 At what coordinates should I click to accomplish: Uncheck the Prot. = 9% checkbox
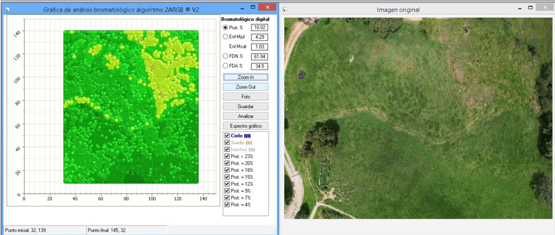227,191
